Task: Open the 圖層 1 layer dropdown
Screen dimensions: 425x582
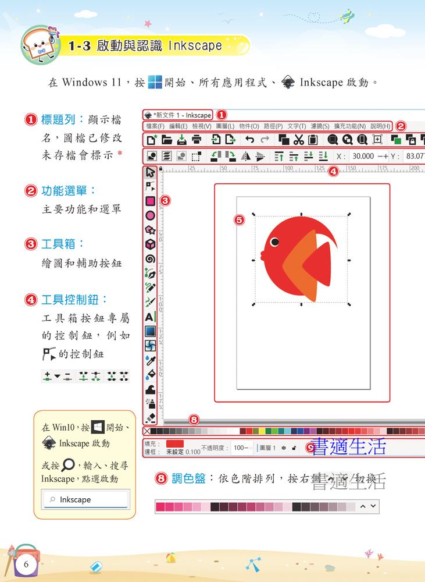Action: coord(267,448)
